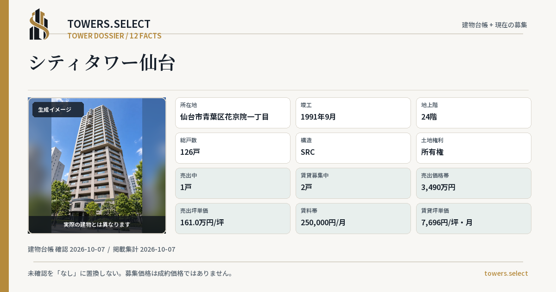Click the 3,490万円 price value
Screen dimensions: 556x292
438,187
